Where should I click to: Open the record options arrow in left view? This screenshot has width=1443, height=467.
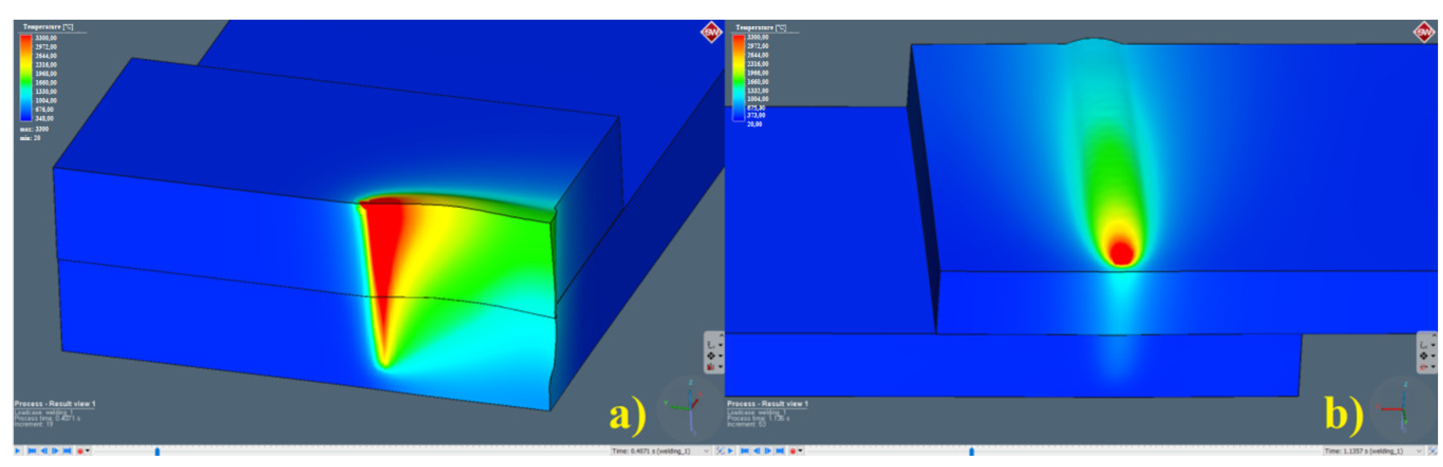pos(88,450)
